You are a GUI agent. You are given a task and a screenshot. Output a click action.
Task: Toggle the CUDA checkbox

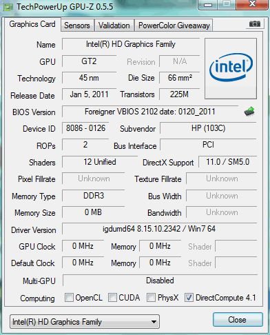pyautogui.click(x=112, y=297)
